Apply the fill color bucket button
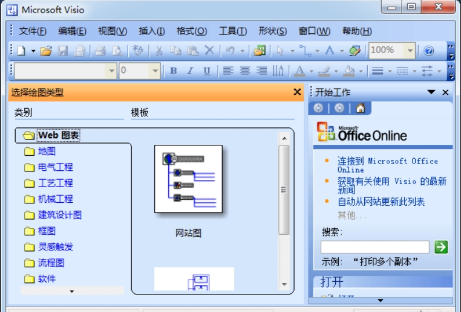461x312 pixels. pos(349,71)
